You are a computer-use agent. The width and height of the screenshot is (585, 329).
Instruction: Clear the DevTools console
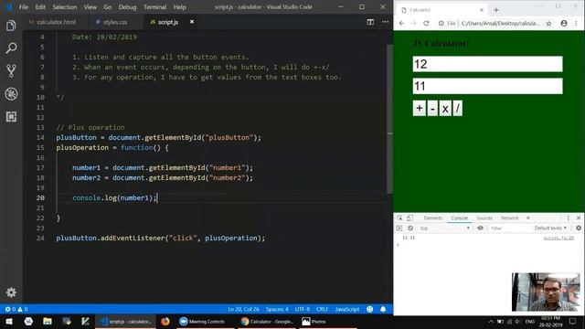pos(410,228)
